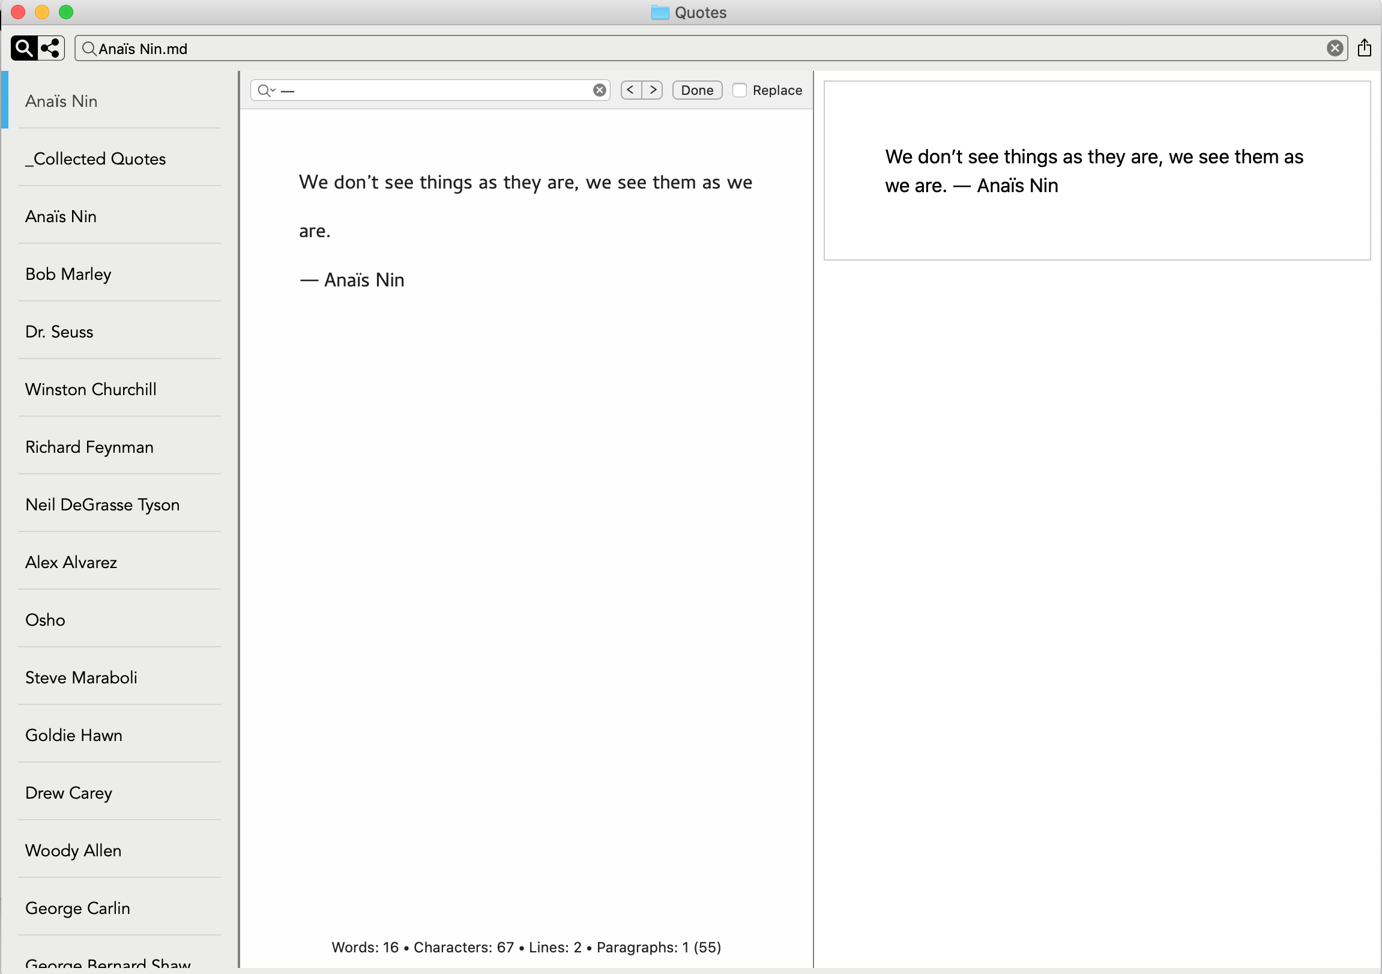Viewport: 1382px width, 974px height.
Task: Click the export share icon at top right
Action: (1364, 48)
